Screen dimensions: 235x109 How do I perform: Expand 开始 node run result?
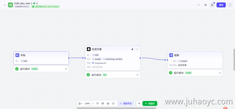coord(66,69)
